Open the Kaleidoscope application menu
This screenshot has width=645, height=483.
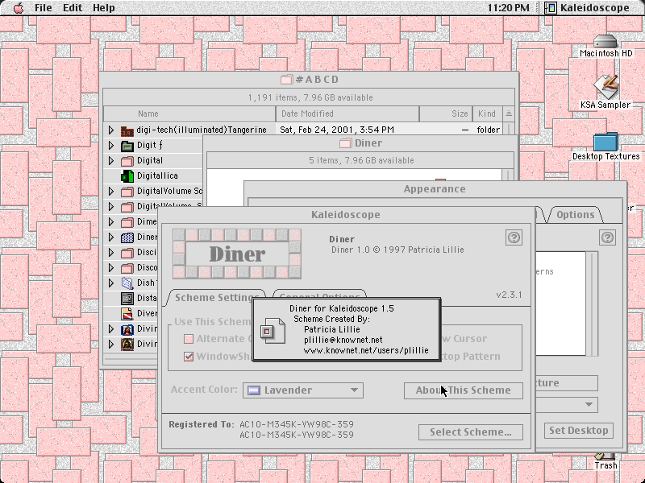[x=587, y=8]
